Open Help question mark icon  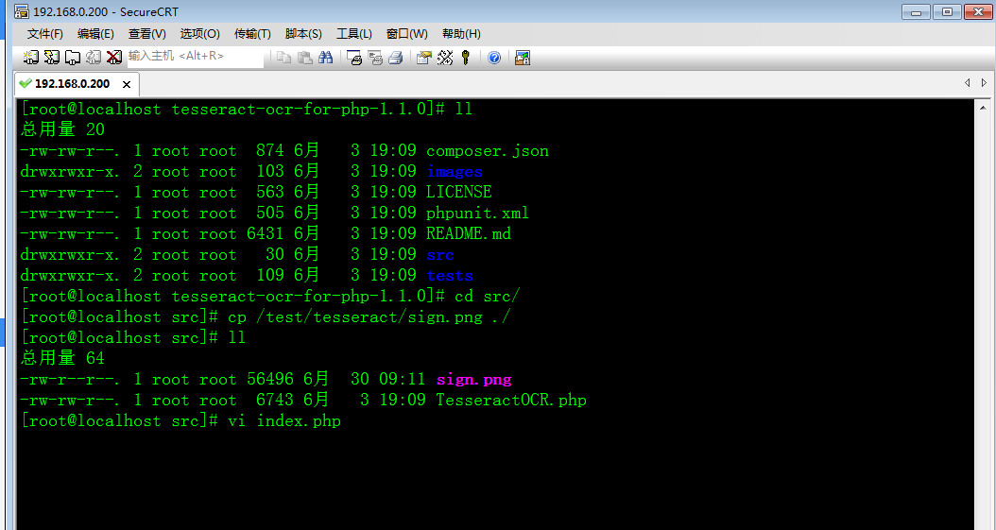click(494, 58)
